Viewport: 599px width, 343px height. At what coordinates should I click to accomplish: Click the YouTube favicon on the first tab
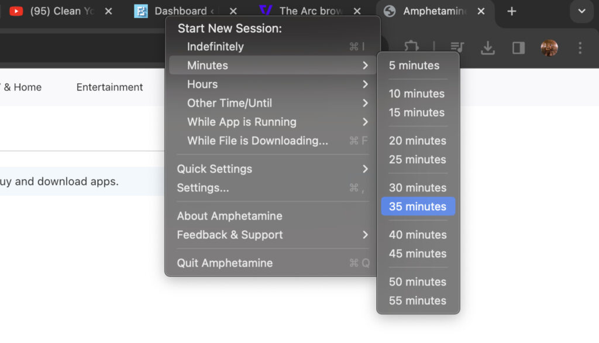click(x=18, y=11)
